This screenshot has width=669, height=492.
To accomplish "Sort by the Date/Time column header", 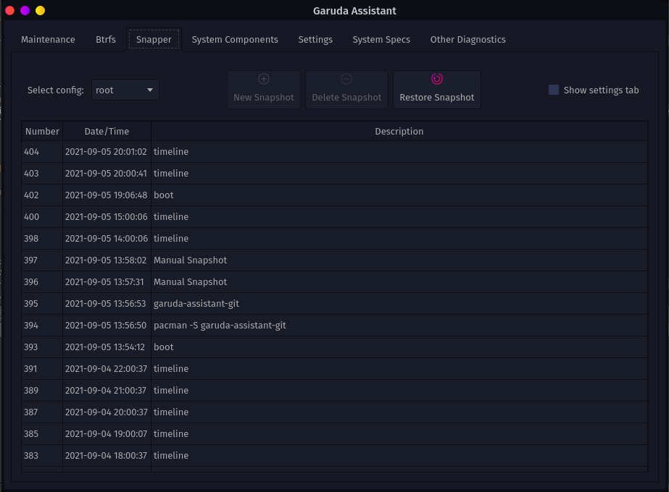I will (x=107, y=132).
